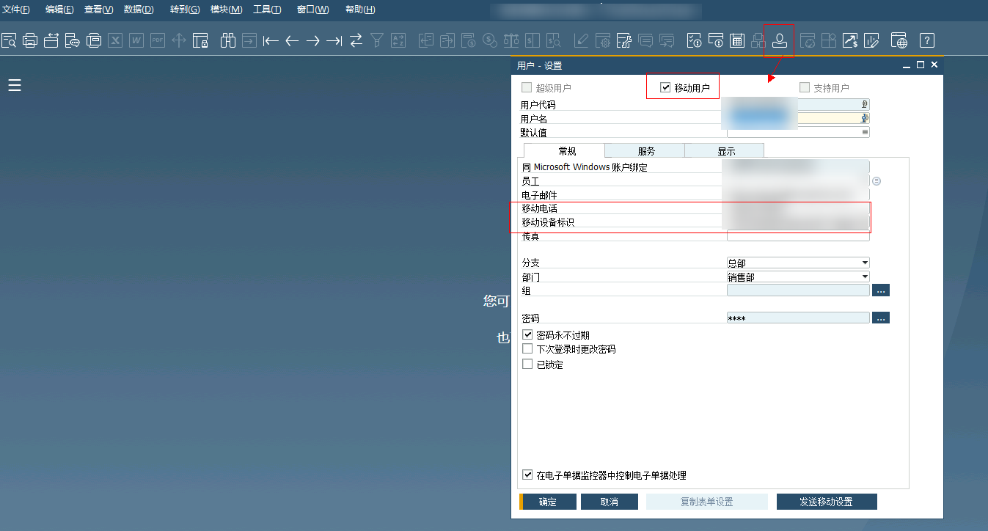Click the 传真 input field
This screenshot has height=531, width=988.
[x=798, y=236]
